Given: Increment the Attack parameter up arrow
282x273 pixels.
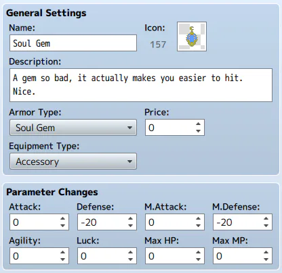Looking at the screenshot, I should [x=62, y=218].
